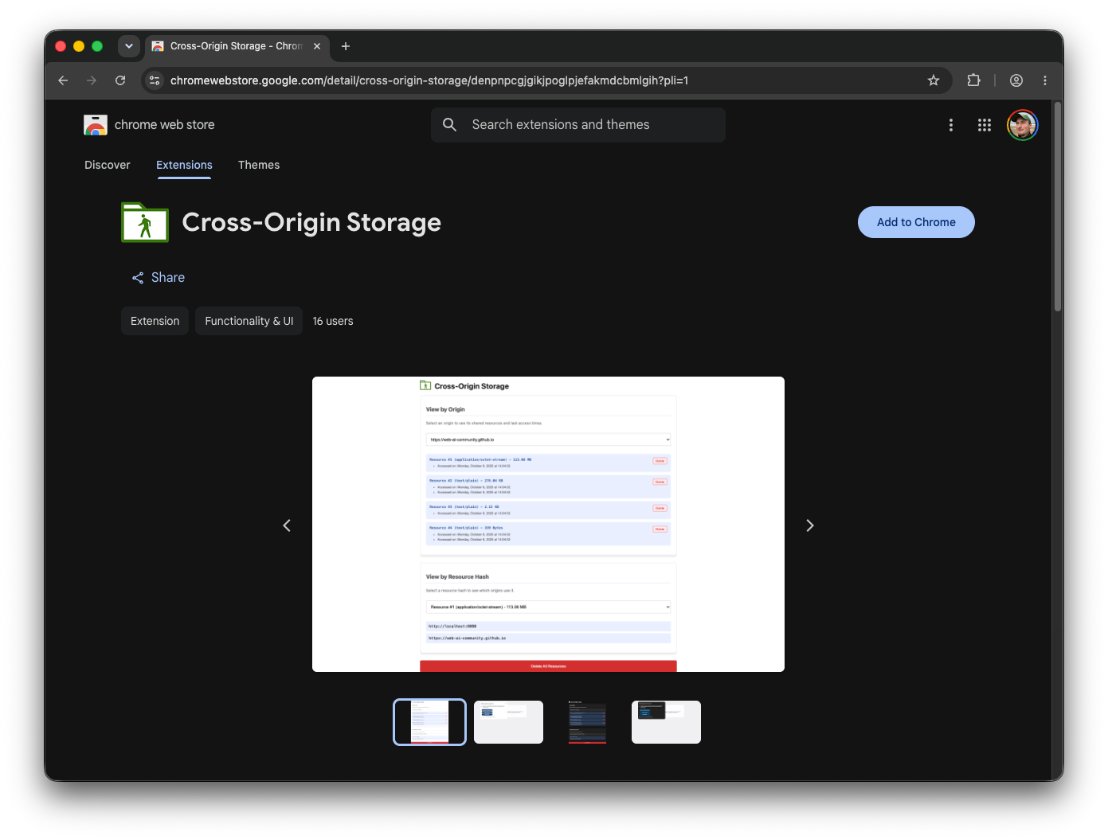This screenshot has height=840, width=1108.
Task: Click the Chrome Web Store logo
Action: [x=96, y=125]
